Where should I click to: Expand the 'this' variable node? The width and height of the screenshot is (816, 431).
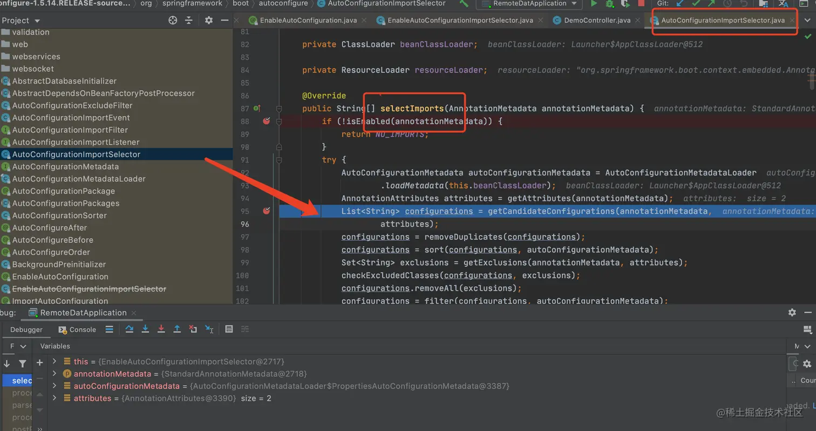[55, 361]
